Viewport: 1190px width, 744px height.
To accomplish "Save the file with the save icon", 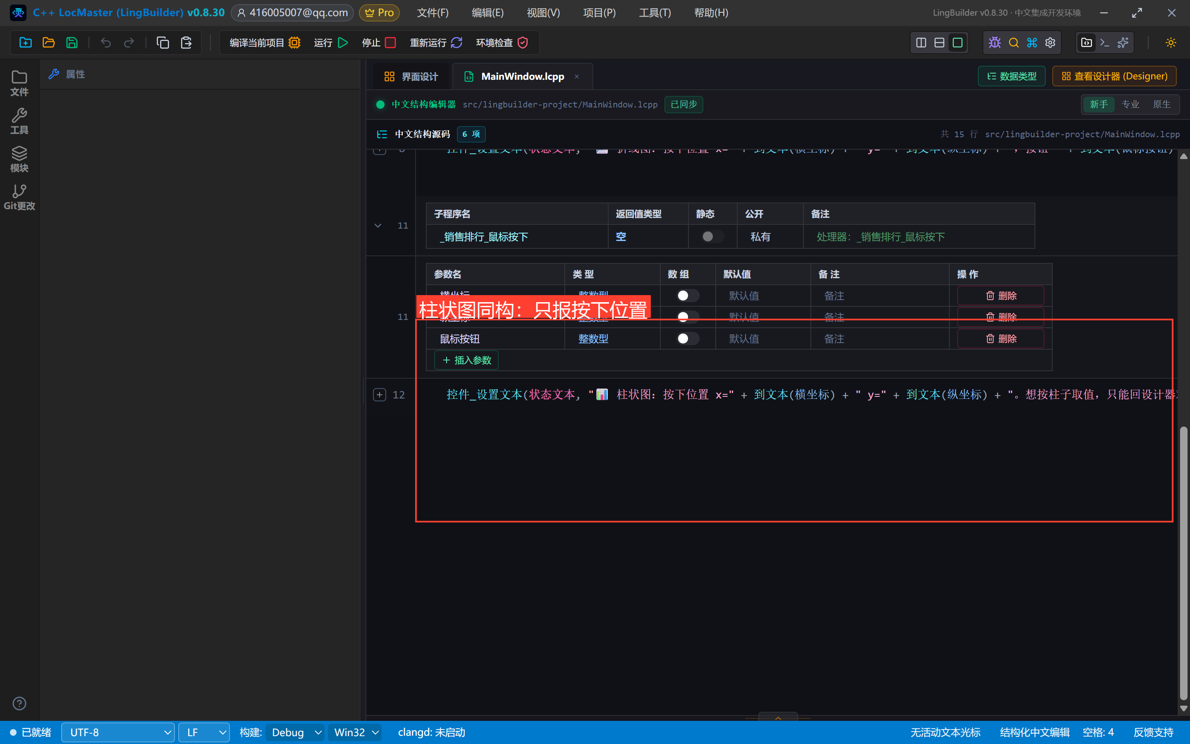I will [72, 43].
